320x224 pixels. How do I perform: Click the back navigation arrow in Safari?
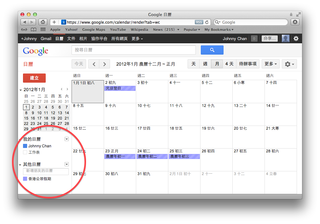(25, 22)
